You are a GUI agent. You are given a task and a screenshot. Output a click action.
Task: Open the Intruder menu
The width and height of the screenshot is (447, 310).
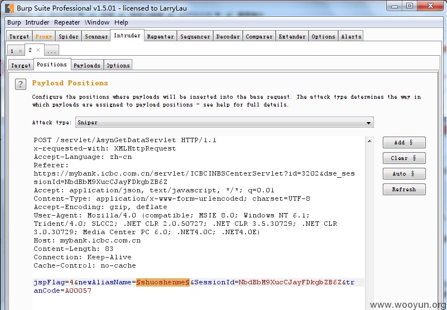click(37, 22)
